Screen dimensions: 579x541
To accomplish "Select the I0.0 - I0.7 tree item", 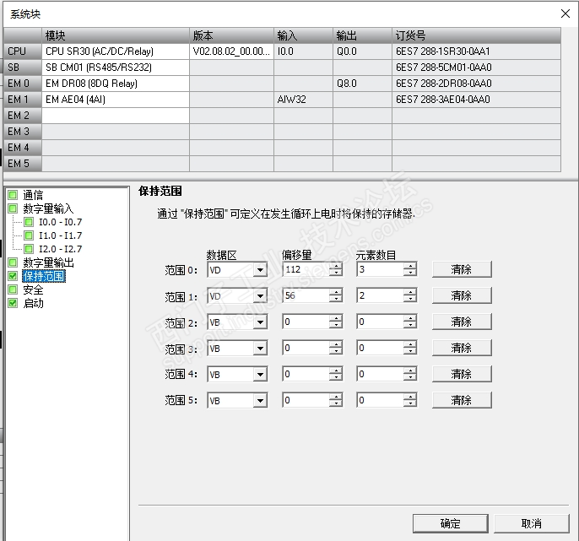I will [61, 222].
